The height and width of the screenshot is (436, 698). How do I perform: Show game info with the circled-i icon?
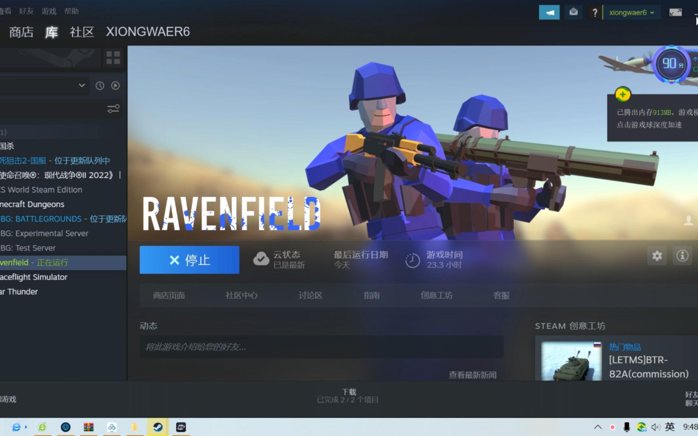coord(682,256)
